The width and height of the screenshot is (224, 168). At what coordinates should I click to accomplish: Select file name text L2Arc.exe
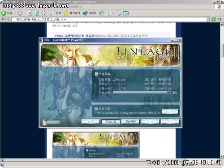[x=119, y=79]
